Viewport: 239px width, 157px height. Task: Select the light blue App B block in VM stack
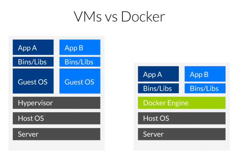click(x=80, y=47)
